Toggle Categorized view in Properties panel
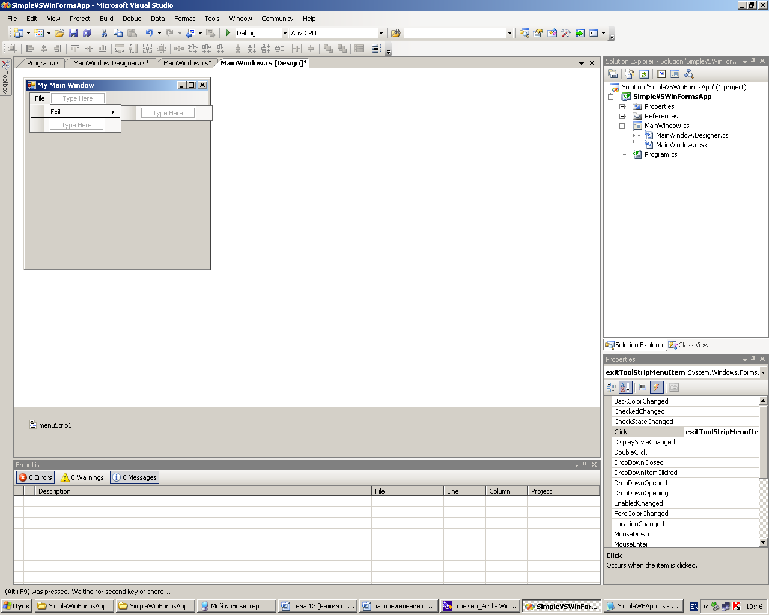Viewport: 769px width, 615px height. pyautogui.click(x=612, y=387)
